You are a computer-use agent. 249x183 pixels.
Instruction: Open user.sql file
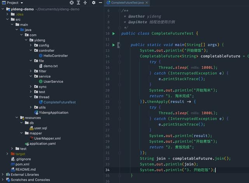point(40,128)
